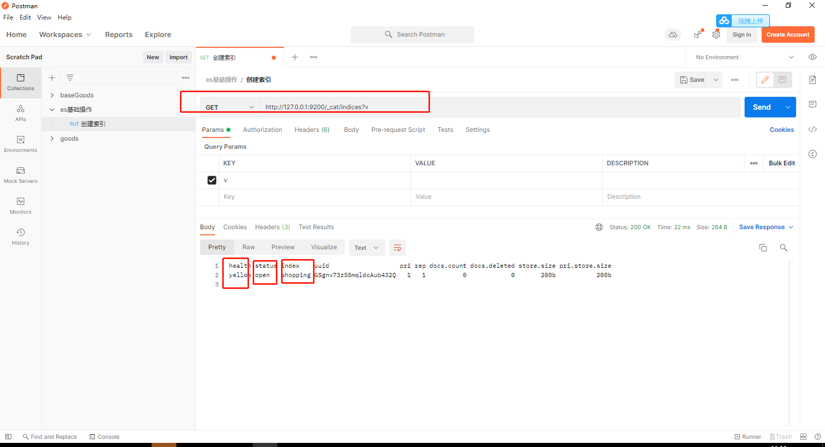825x447 pixels.
Task: Open the Console in status bar
Action: 104,437
